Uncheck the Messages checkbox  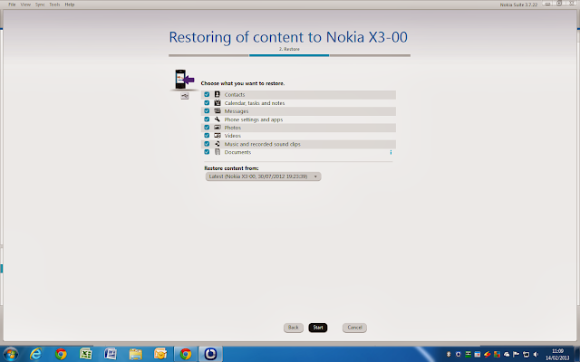tap(207, 110)
